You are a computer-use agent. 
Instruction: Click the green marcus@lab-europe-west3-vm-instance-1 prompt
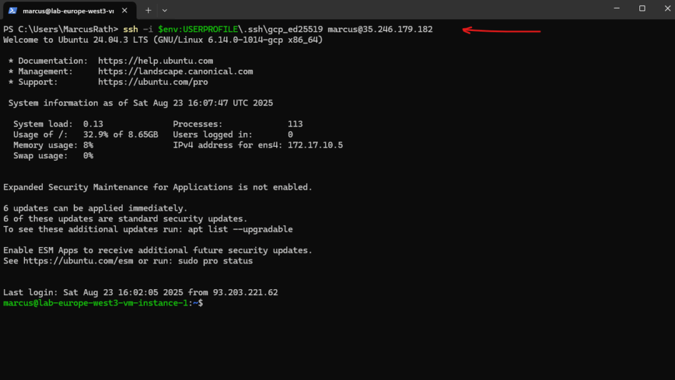click(96, 303)
